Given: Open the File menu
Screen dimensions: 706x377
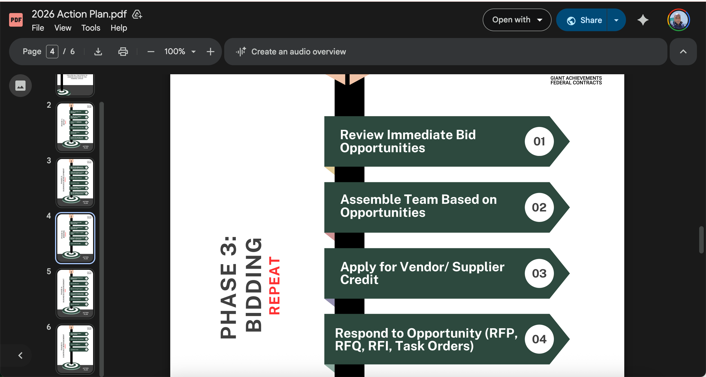Looking at the screenshot, I should click(38, 28).
